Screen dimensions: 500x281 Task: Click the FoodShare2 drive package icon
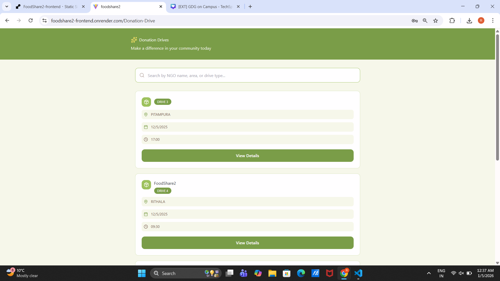146,185
